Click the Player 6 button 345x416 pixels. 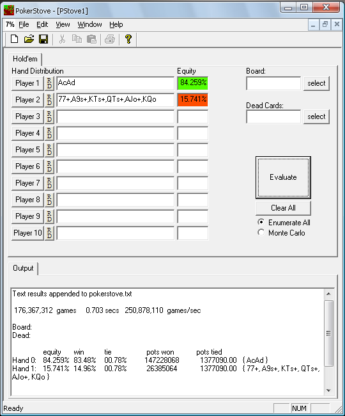pos(27,166)
